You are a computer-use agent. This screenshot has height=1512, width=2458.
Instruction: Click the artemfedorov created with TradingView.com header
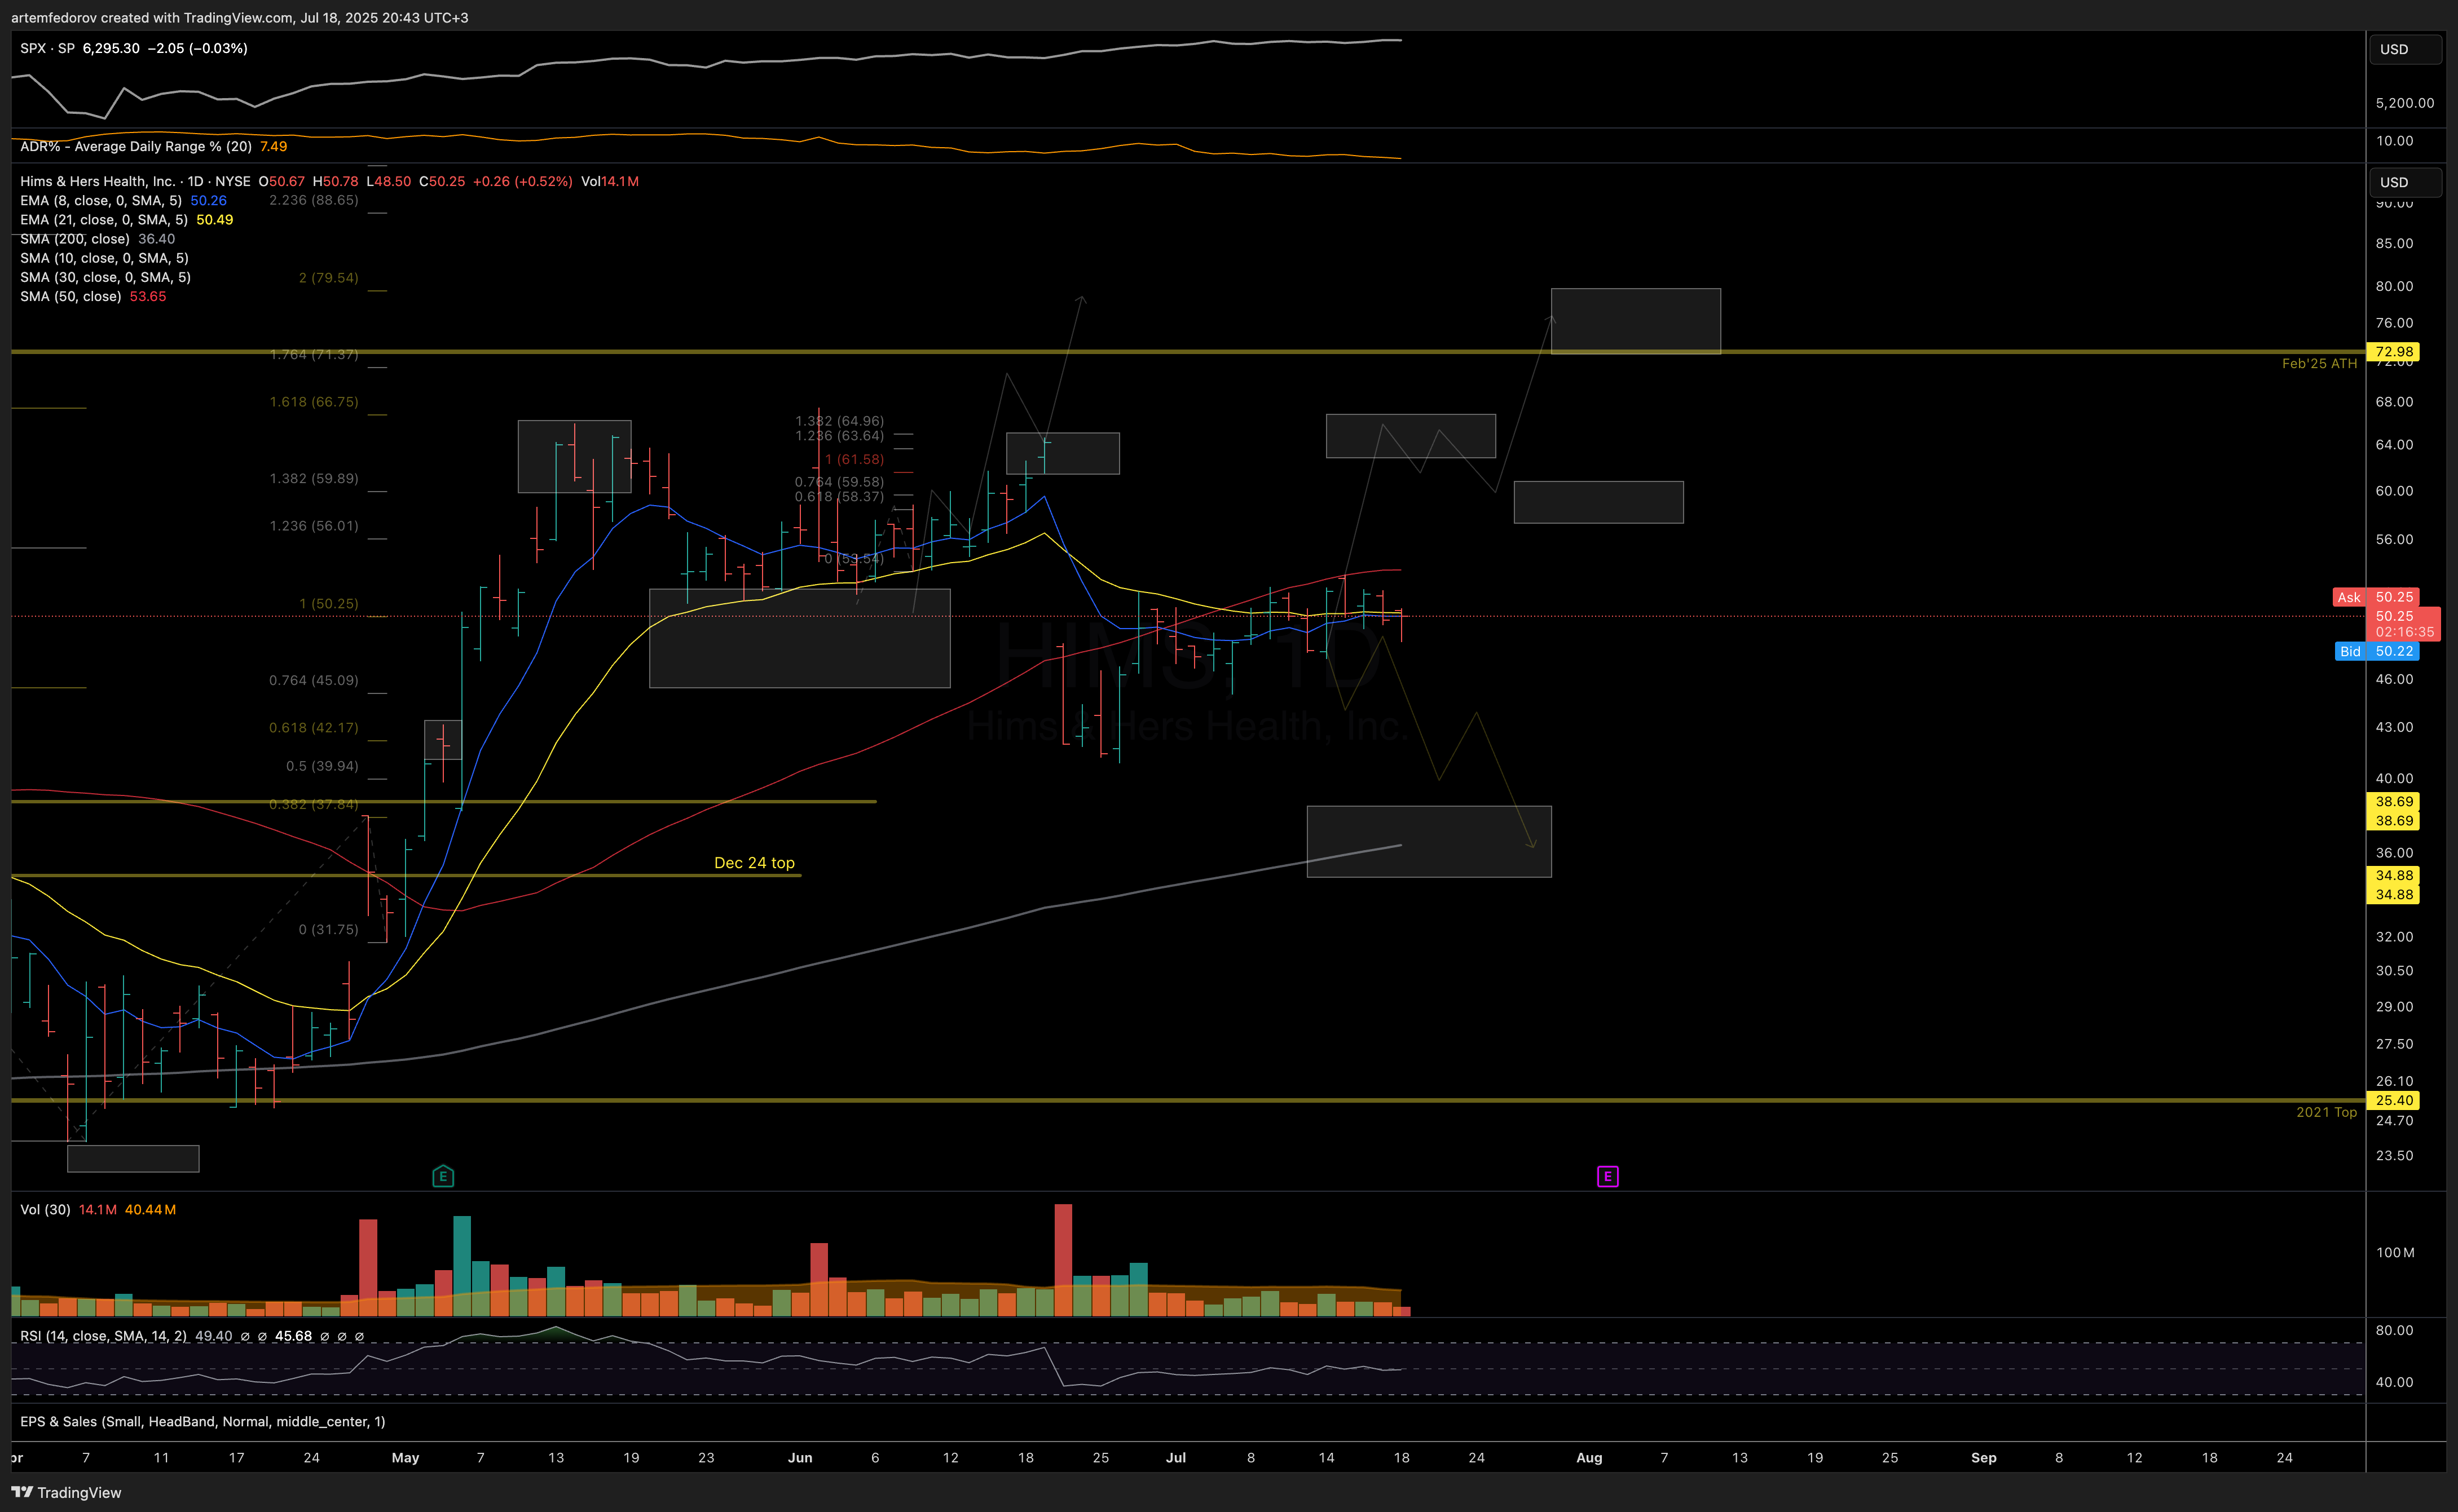click(x=239, y=17)
